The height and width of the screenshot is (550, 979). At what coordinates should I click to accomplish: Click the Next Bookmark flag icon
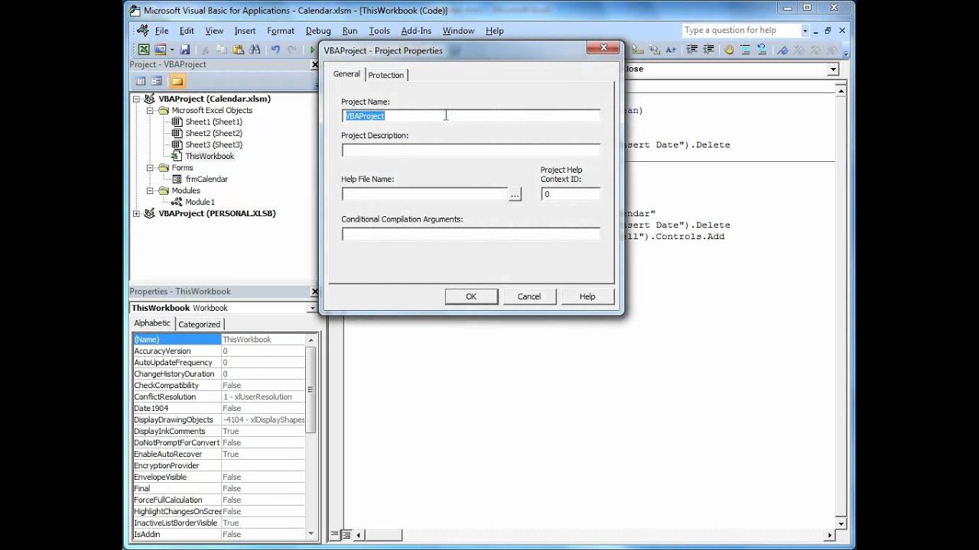(799, 50)
